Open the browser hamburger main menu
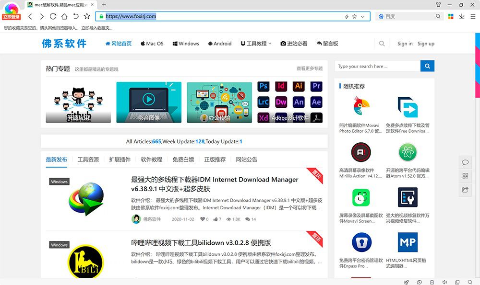The height and width of the screenshot is (285, 480). coord(473,16)
